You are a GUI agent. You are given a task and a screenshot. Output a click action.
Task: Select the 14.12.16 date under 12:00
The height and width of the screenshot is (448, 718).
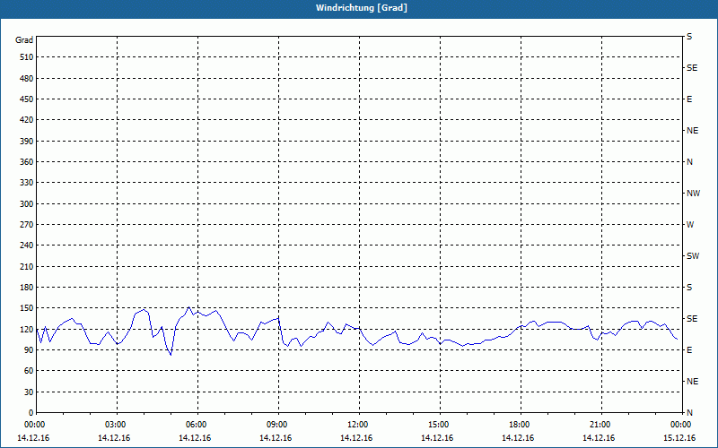point(356,438)
